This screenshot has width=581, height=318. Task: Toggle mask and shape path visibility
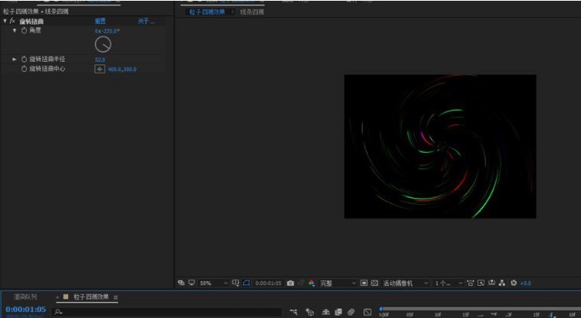[x=246, y=283]
